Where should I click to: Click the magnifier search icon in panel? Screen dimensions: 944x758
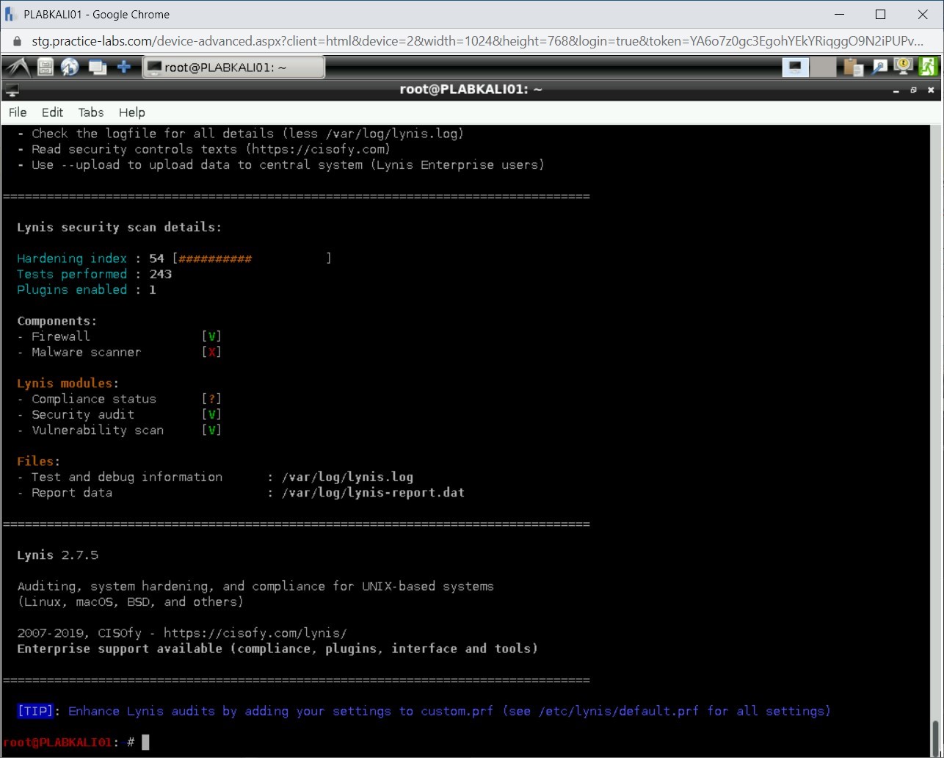(879, 68)
